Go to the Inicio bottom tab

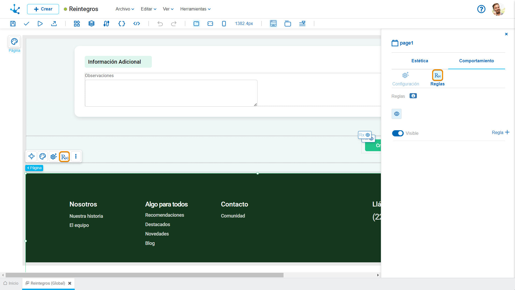11,283
